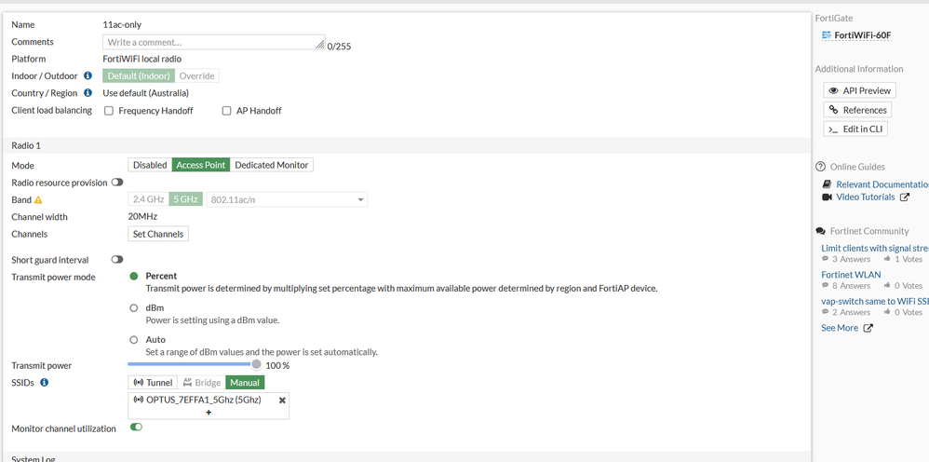The width and height of the screenshot is (929, 462).
Task: Toggle Radio resource provision switch
Action: click(117, 183)
